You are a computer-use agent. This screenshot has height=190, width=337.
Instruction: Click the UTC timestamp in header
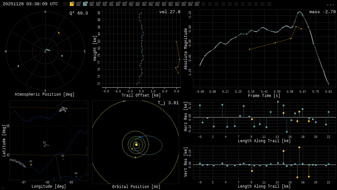click(30, 4)
